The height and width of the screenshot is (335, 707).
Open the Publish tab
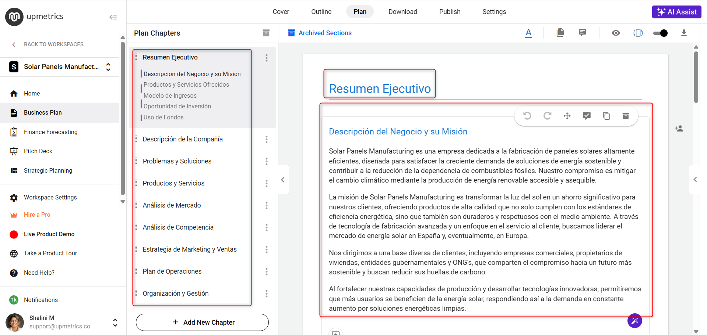click(x=450, y=12)
